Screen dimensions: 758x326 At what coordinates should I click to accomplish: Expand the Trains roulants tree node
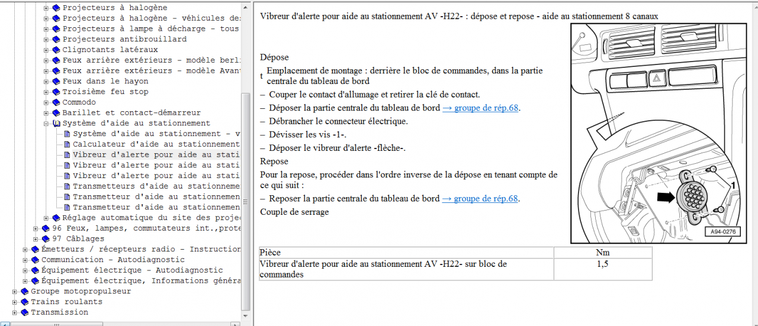[15, 302]
